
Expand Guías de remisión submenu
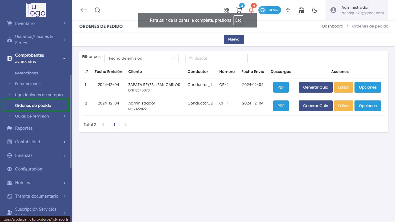tap(36, 116)
